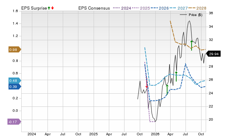
Task: Click the green surprise arrow just before Apr
Action: click(x=167, y=90)
